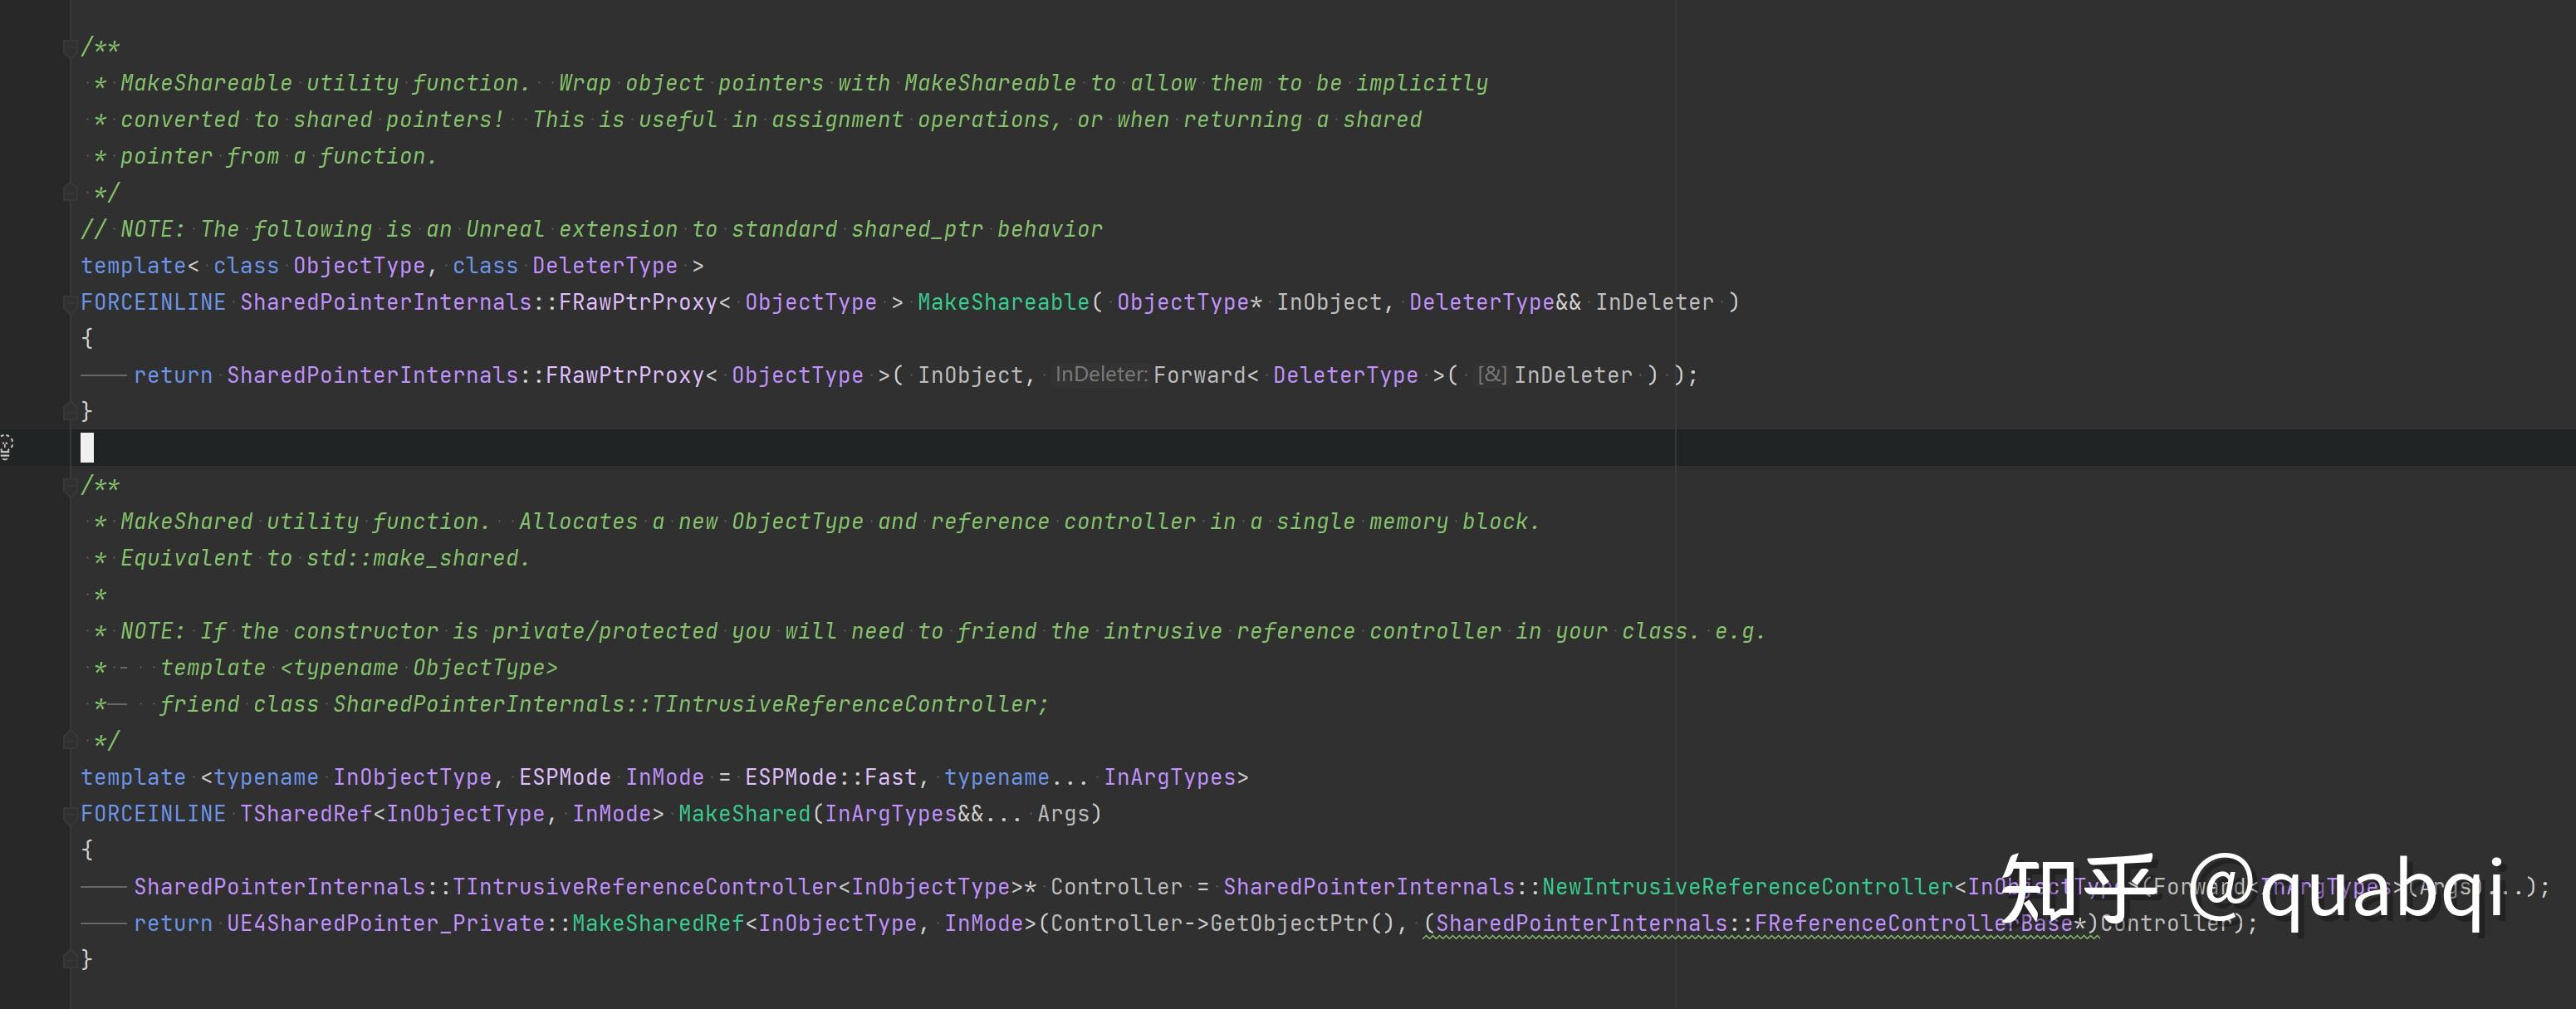Click ESPMode::Fast default template argument
Screen dimensions: 2576x1009
click(830, 777)
